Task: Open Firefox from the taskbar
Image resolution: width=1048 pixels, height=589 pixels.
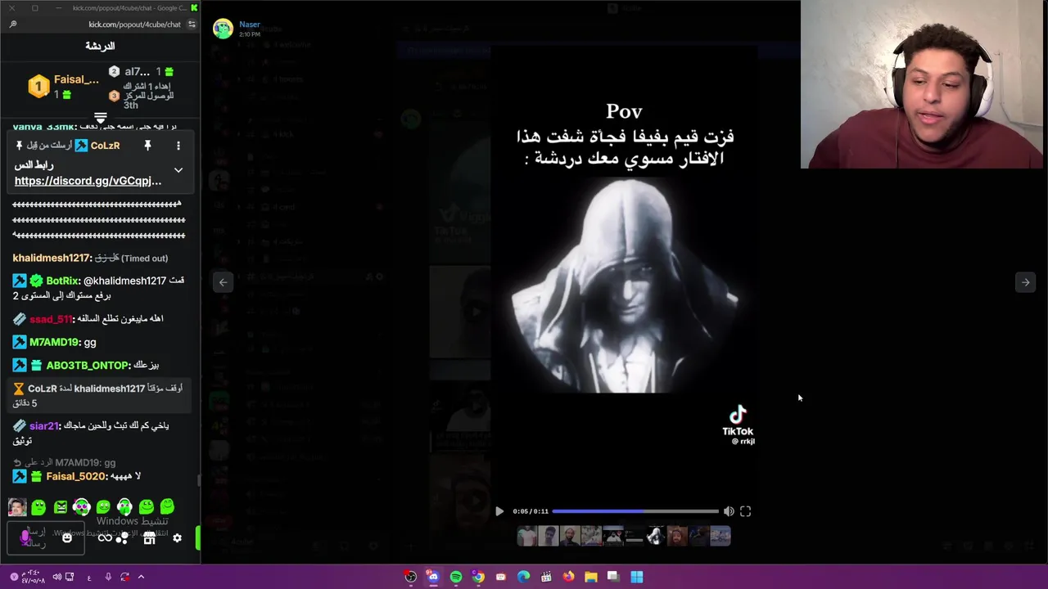Action: (569, 577)
